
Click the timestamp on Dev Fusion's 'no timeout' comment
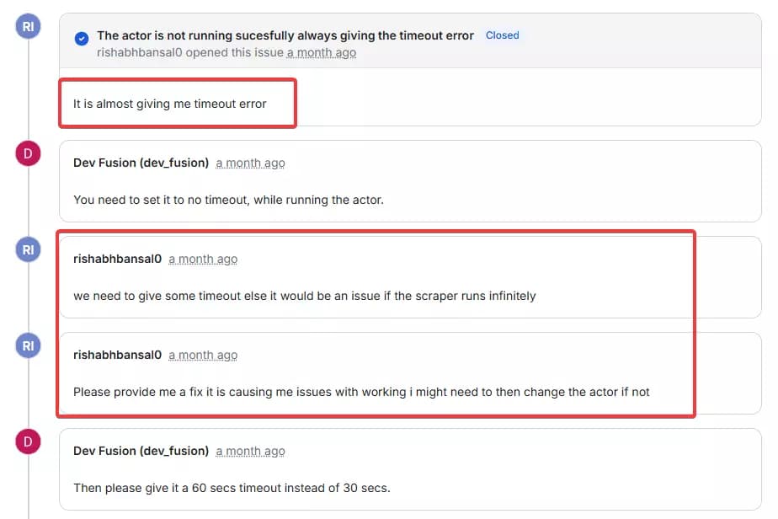pyautogui.click(x=250, y=163)
